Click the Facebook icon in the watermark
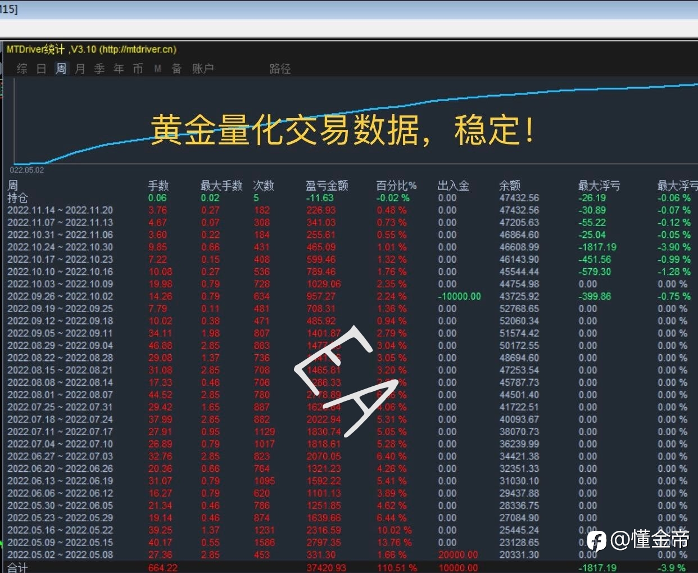The height and width of the screenshot is (573, 698). pyautogui.click(x=597, y=541)
